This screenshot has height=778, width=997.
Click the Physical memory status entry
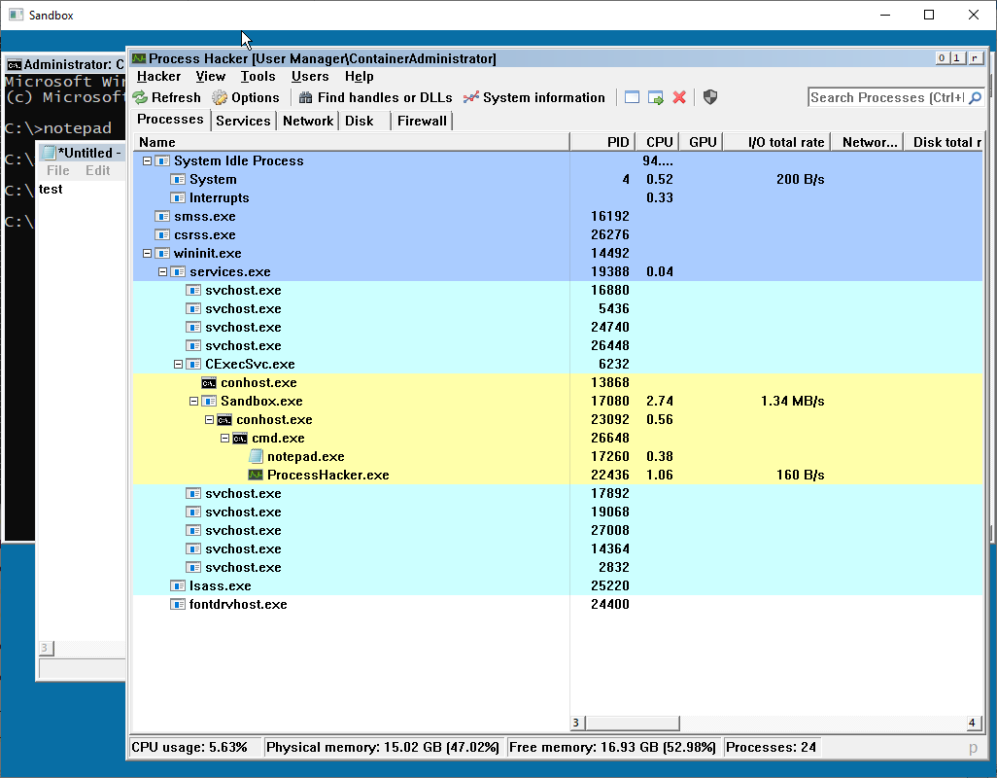tap(384, 748)
